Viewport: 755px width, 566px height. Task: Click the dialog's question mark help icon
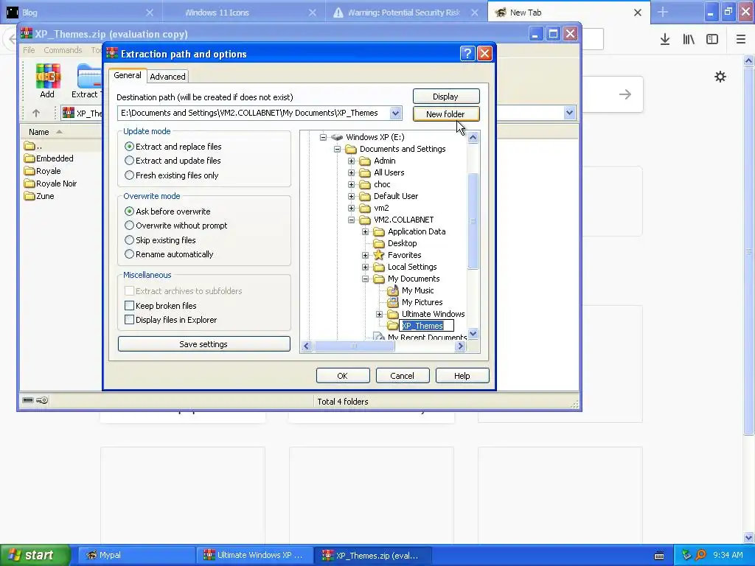pyautogui.click(x=467, y=53)
